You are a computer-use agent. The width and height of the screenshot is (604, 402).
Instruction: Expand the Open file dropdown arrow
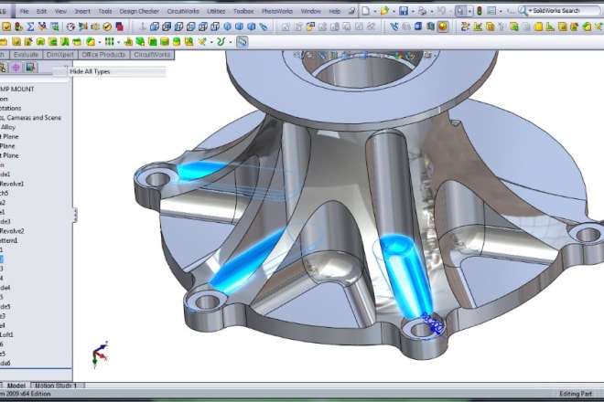coord(394,12)
